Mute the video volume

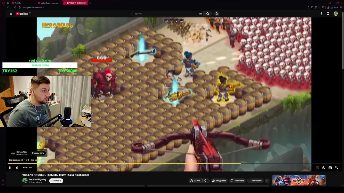tap(17, 168)
